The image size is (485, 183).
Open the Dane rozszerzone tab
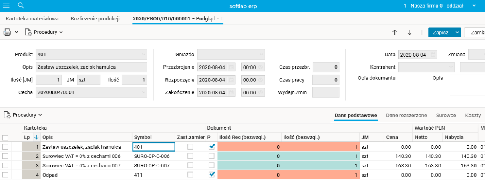[x=406, y=116]
